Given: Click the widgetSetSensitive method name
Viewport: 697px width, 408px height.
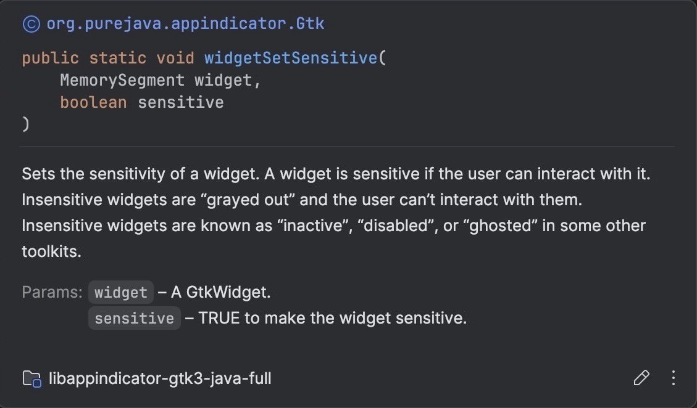Looking at the screenshot, I should [x=291, y=58].
